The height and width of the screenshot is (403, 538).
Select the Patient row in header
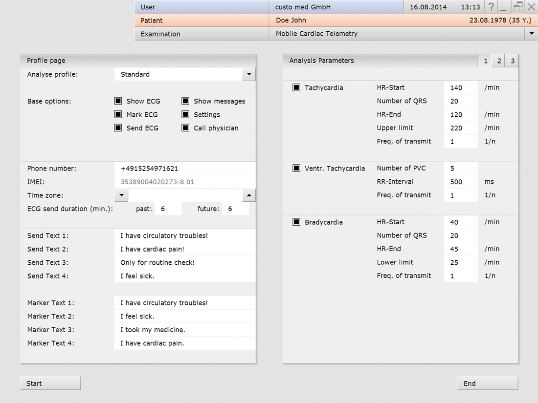click(202, 21)
